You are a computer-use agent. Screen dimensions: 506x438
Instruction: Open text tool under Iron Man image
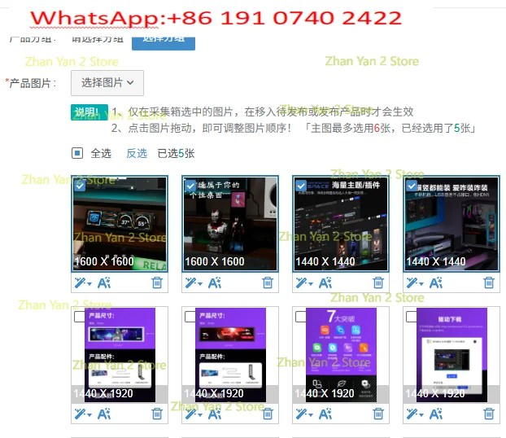pos(215,283)
